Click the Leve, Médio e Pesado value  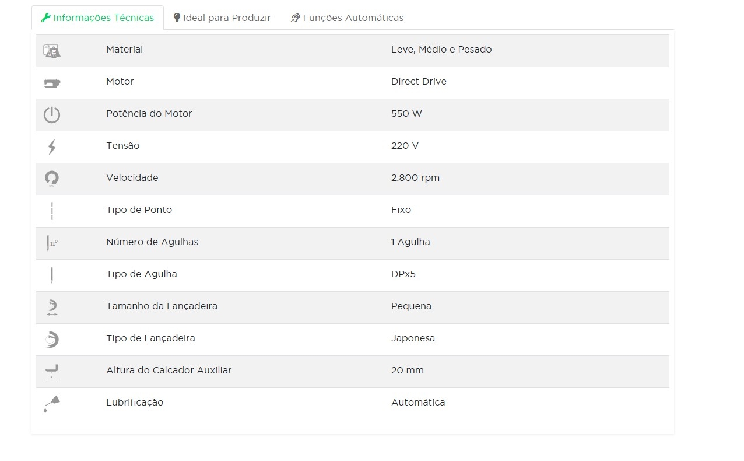(441, 50)
